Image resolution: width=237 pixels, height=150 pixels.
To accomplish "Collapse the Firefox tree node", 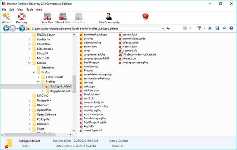I will (34, 72).
